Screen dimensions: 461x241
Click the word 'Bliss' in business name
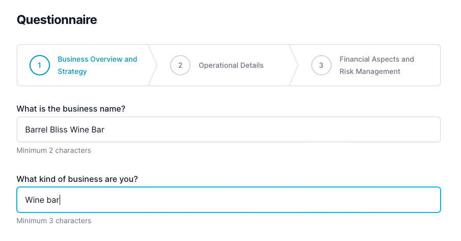[x=60, y=130]
